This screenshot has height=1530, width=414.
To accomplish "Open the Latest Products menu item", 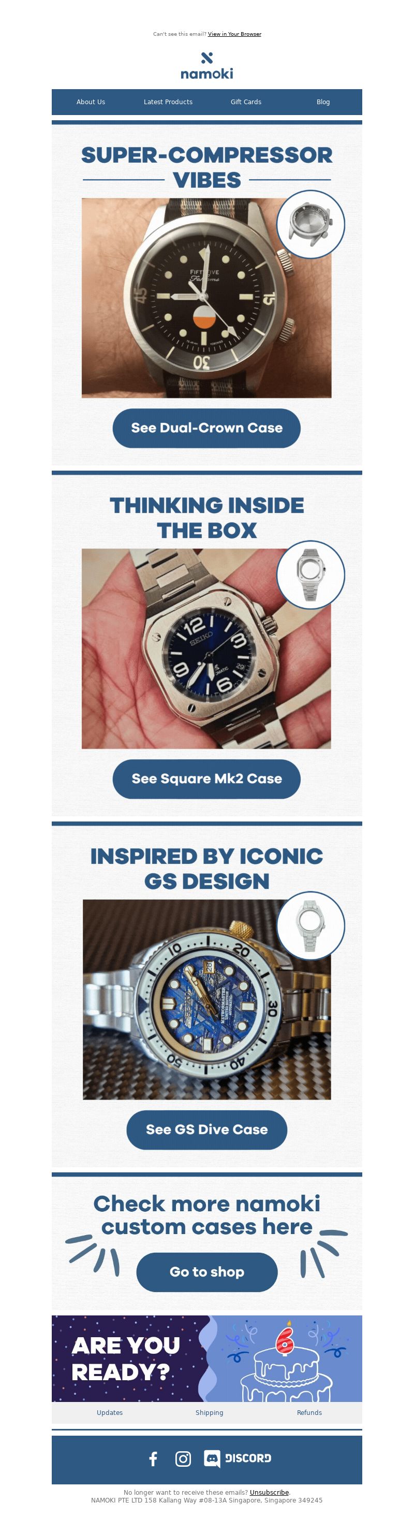I will coord(168,102).
